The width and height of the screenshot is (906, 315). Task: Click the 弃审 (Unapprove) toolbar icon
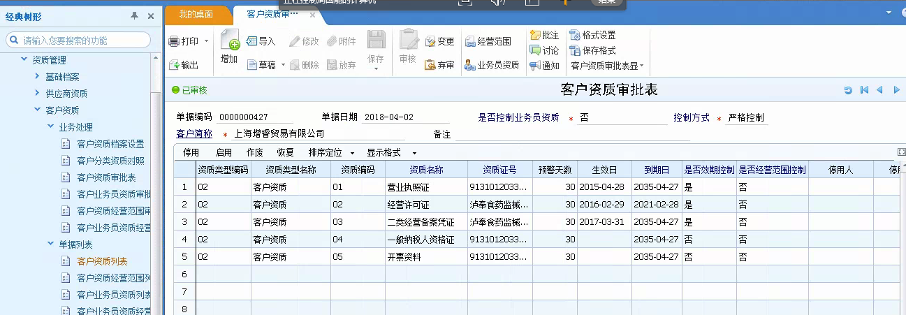[430, 65]
